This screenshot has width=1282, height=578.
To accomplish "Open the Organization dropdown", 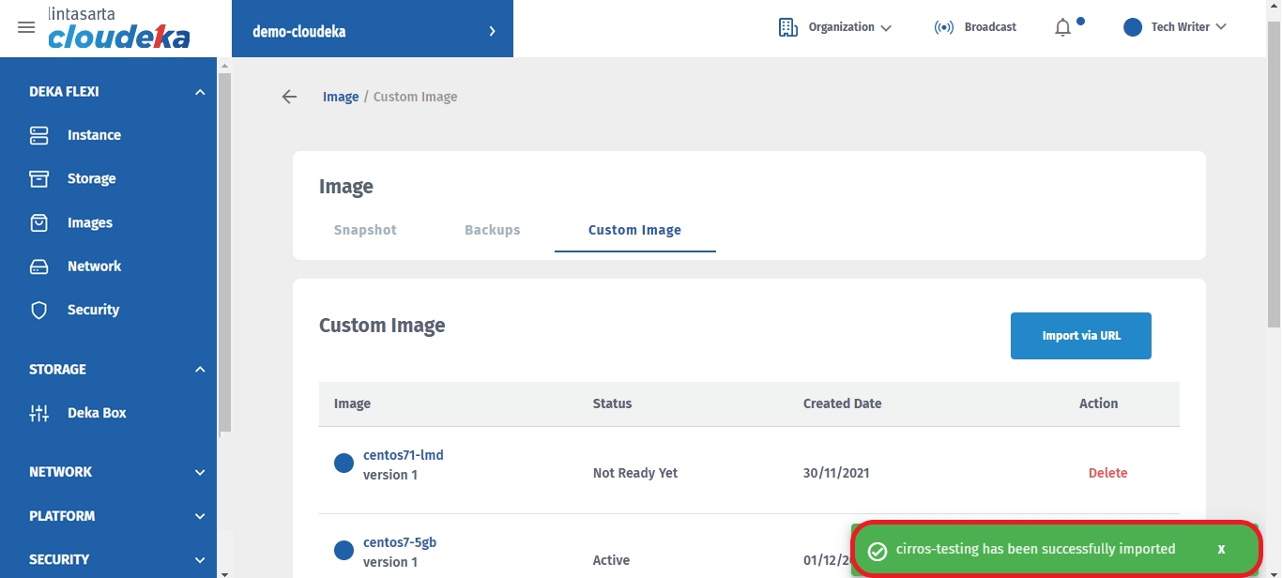I will coord(835,27).
